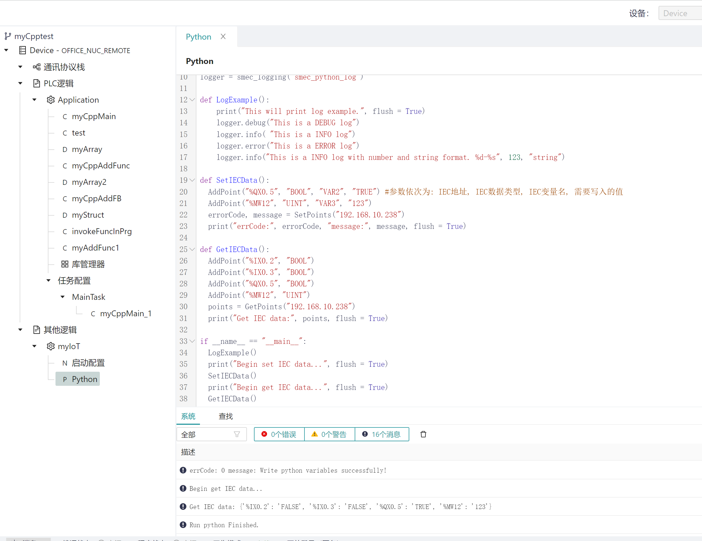Image resolution: width=702 pixels, height=541 pixels.
Task: Collapse the myIoT node arrow
Action: [34, 346]
